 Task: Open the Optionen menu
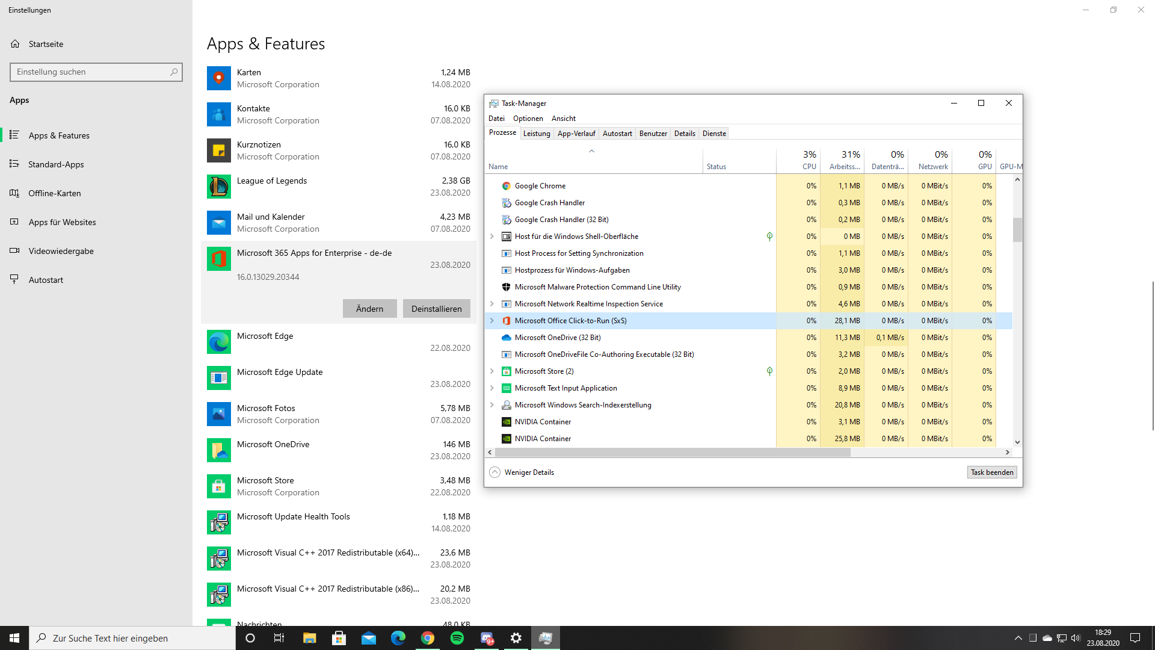pyautogui.click(x=528, y=119)
